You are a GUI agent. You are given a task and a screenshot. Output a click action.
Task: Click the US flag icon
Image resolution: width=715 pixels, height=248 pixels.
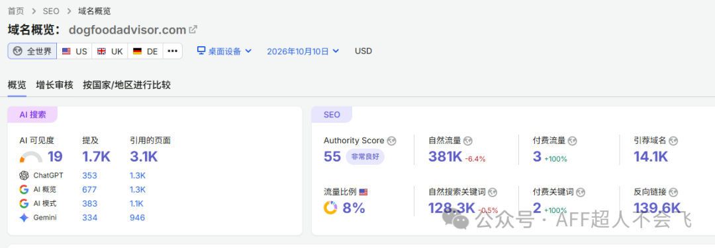[67, 51]
